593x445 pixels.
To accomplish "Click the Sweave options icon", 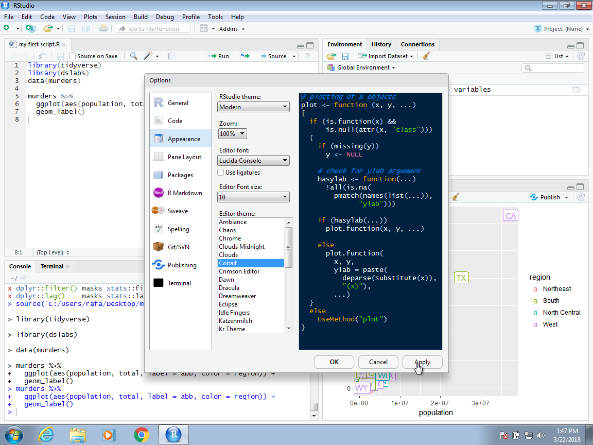I will pyautogui.click(x=159, y=211).
